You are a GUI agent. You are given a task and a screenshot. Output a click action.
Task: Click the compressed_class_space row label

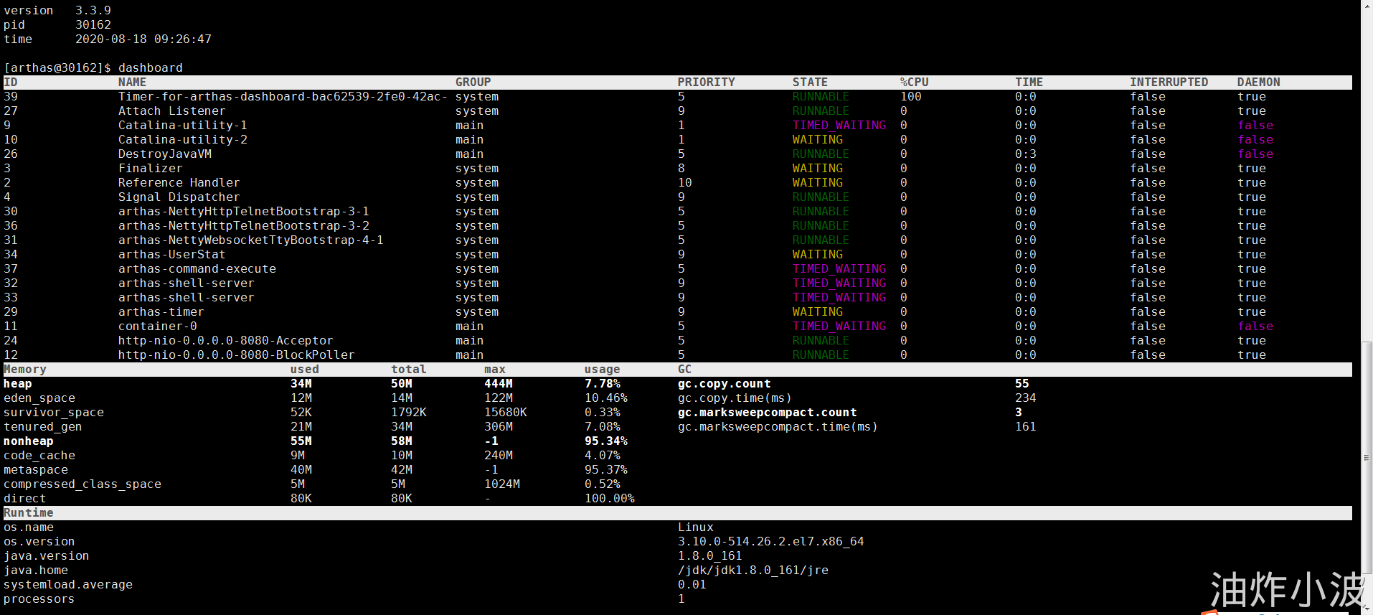[82, 484]
